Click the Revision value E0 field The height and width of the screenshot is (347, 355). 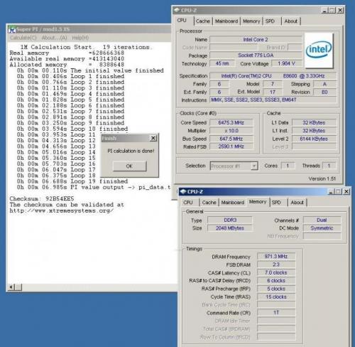324,92
